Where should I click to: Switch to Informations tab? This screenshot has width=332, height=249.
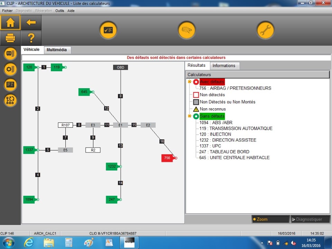[224, 66]
